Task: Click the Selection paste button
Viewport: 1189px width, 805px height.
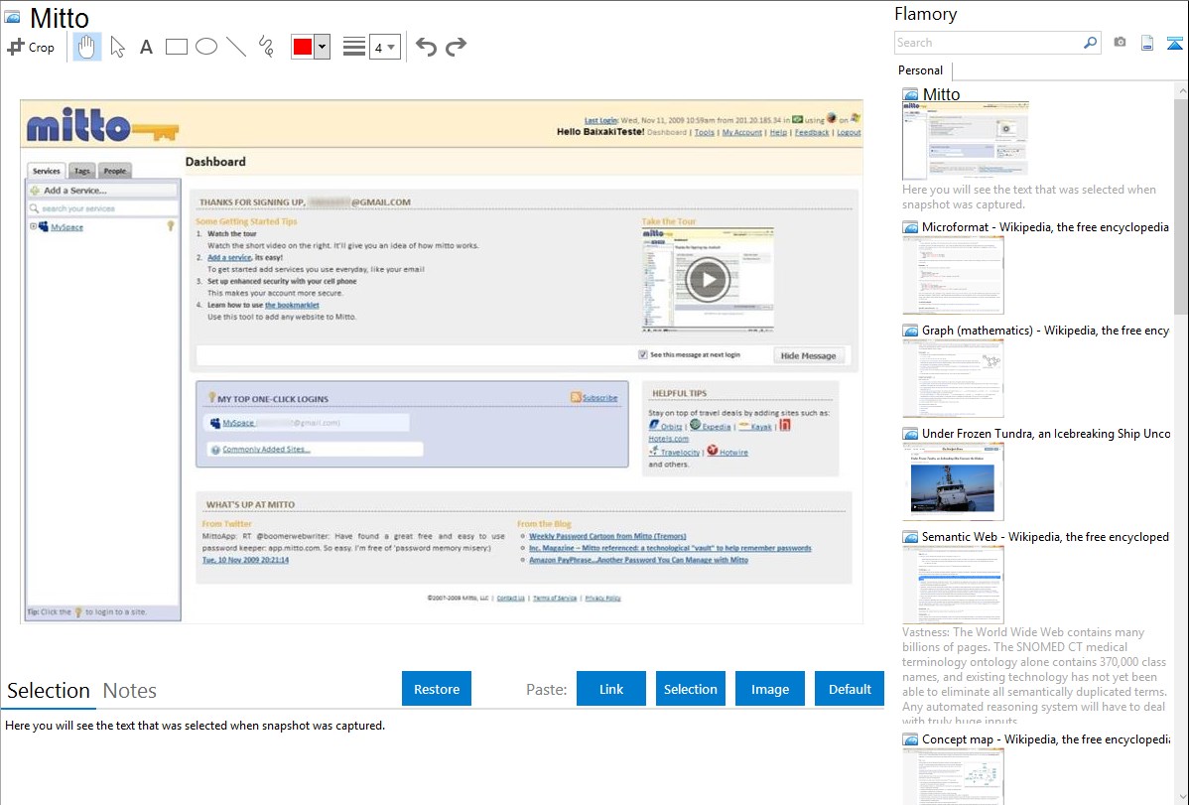Action: click(x=691, y=689)
